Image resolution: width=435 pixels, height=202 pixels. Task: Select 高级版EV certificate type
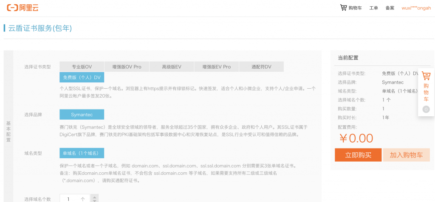tap(172, 67)
